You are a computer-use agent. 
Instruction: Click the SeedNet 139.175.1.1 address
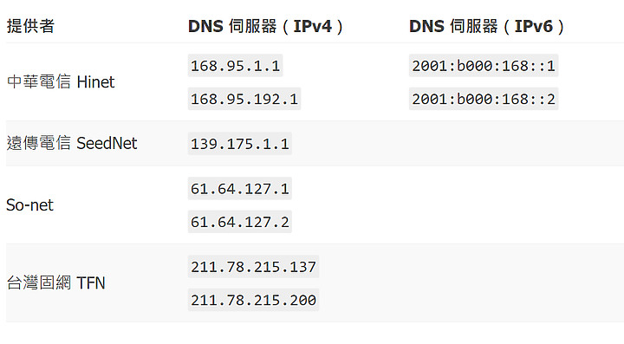(x=239, y=144)
